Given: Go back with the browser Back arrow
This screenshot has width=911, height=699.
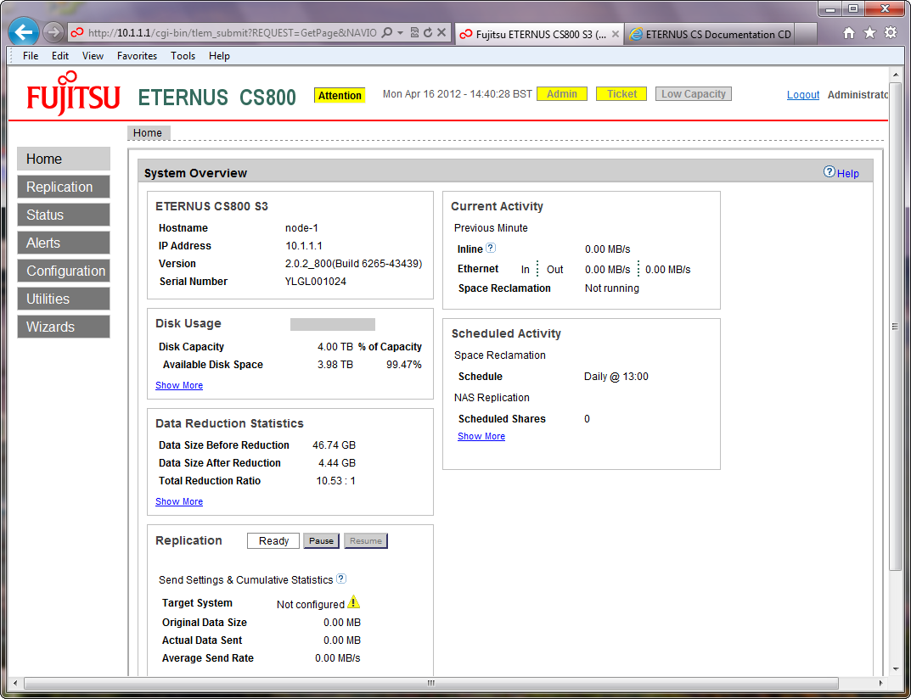Looking at the screenshot, I should (24, 32).
